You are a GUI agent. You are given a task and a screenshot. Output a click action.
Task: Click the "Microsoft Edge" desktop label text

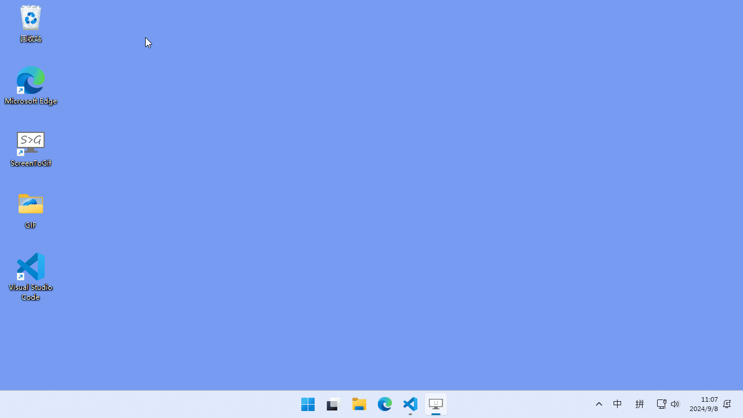31,101
